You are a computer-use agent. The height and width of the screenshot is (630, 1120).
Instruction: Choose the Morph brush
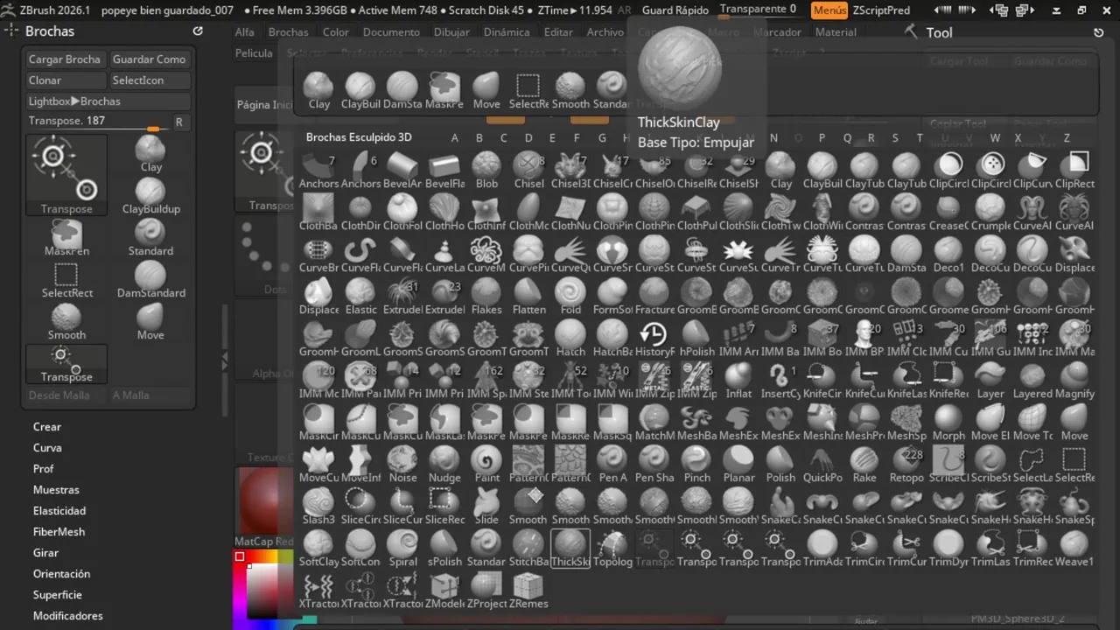(x=948, y=421)
